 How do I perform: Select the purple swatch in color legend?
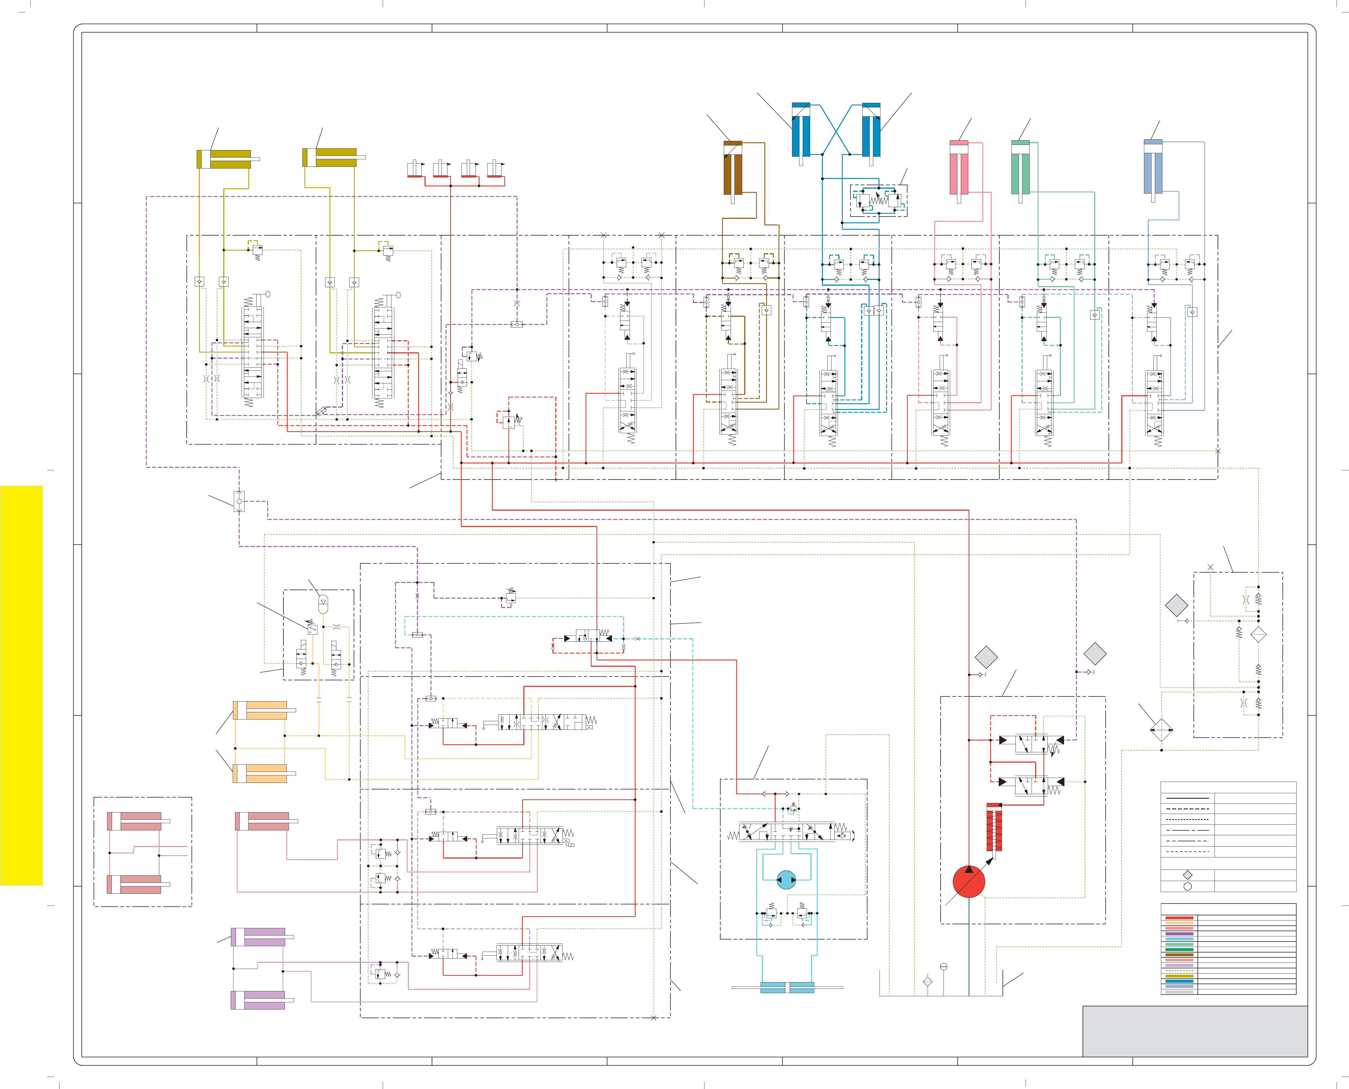click(1179, 934)
